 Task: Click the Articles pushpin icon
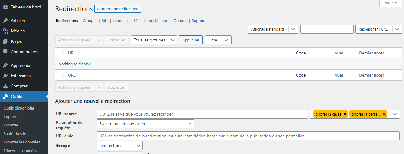coord(5,21)
